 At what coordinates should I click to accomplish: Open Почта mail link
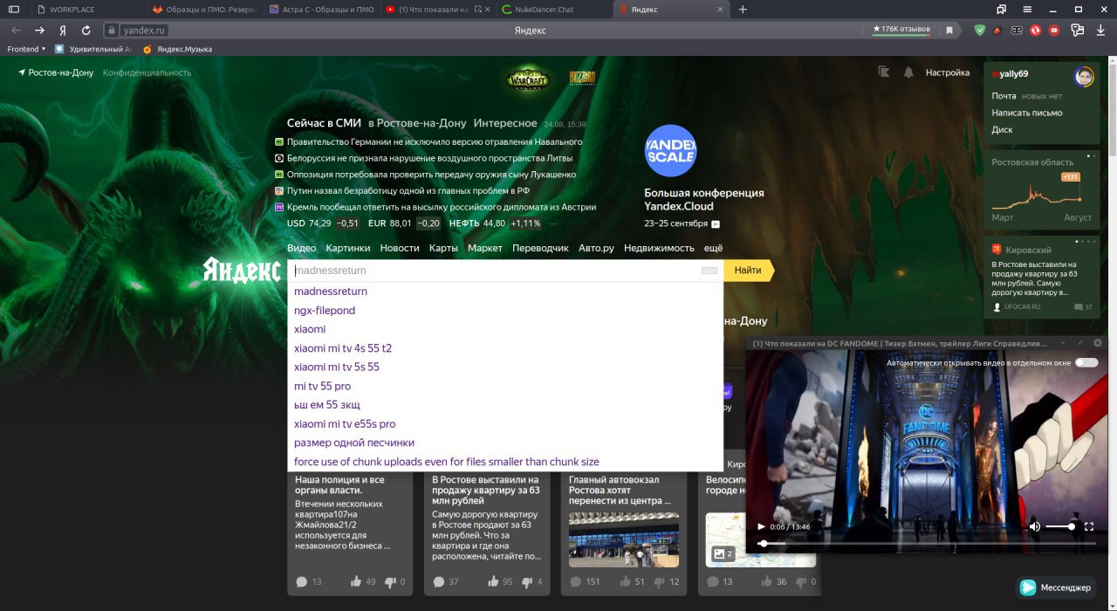(1004, 96)
